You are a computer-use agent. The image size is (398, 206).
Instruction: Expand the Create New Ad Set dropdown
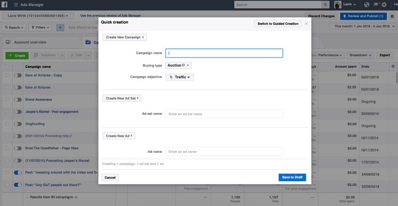tap(122, 98)
